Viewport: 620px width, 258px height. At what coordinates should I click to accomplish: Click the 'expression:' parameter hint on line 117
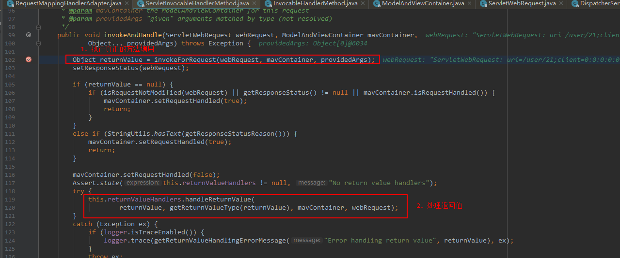pyautogui.click(x=143, y=183)
